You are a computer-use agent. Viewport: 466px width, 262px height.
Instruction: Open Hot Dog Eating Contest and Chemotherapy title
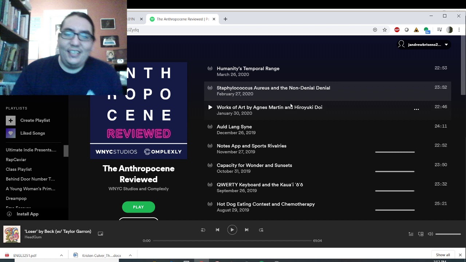[x=266, y=204]
